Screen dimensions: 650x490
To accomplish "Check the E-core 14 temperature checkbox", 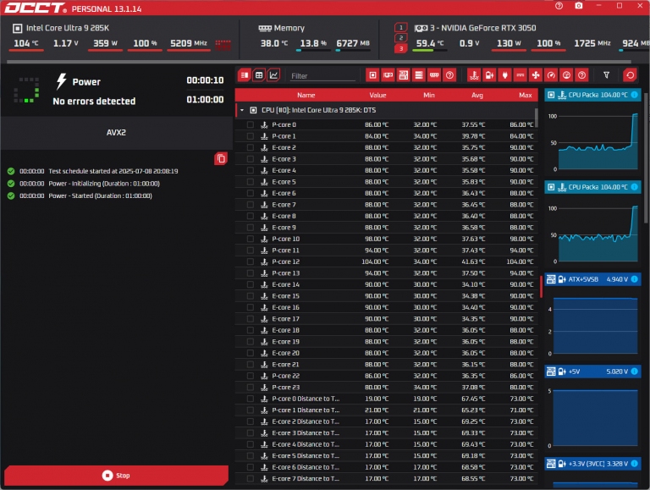I will point(250,284).
